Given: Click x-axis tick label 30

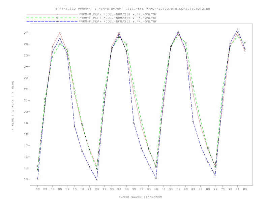Looking at the screenshot, I should coord(112,189).
